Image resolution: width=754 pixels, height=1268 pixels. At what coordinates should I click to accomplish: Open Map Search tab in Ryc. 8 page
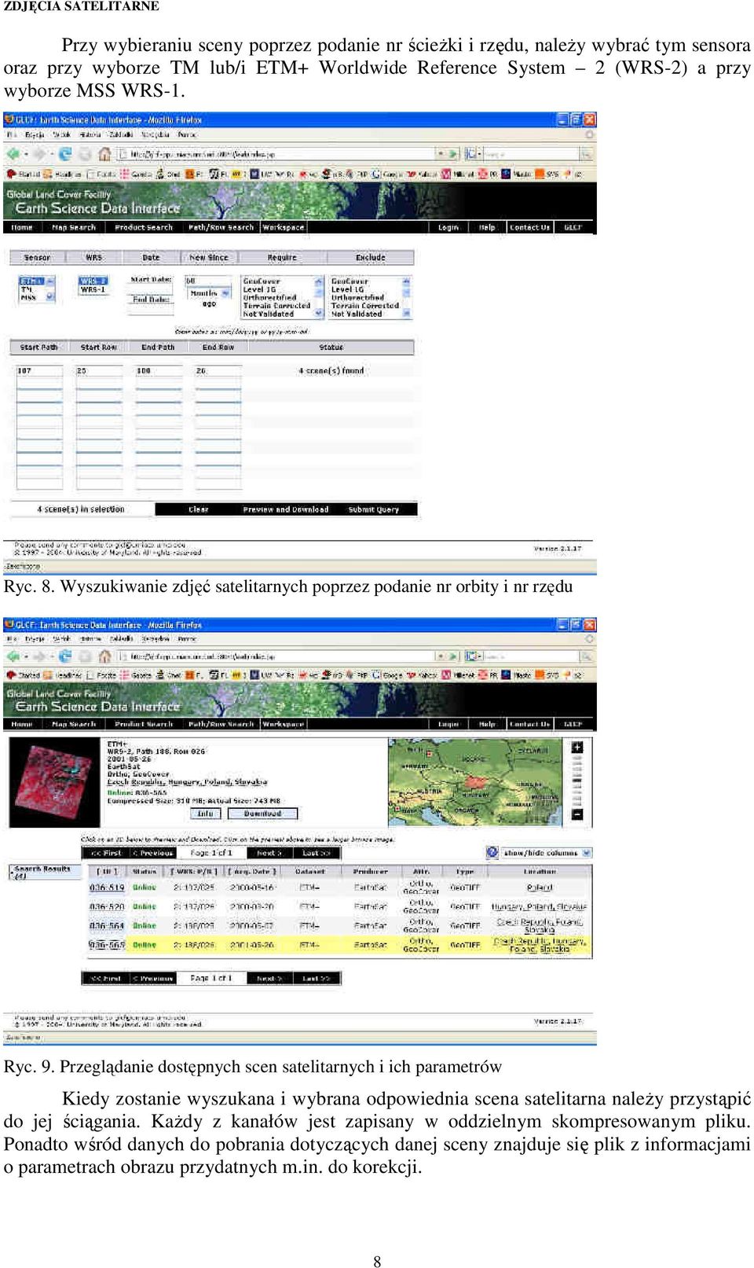(73, 227)
